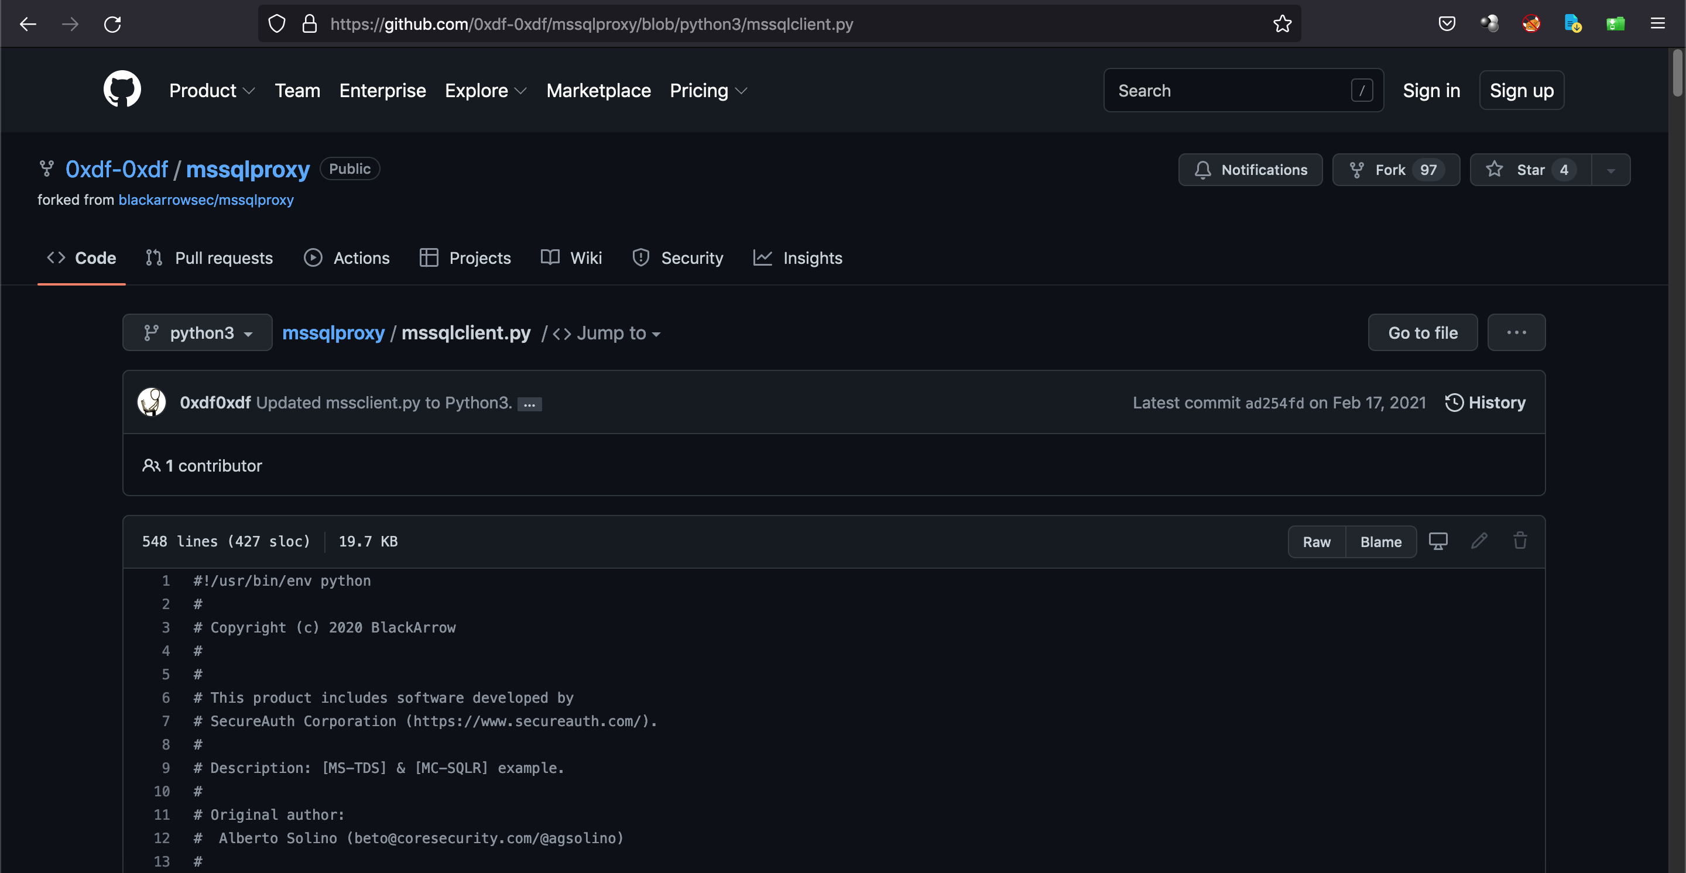Reload the page
Viewport: 1686px width, 873px height.
click(112, 24)
